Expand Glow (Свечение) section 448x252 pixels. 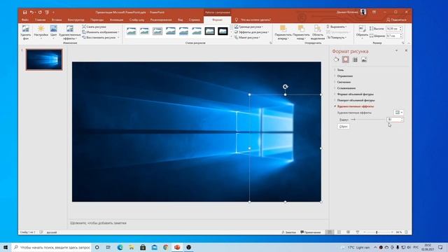[x=344, y=82]
